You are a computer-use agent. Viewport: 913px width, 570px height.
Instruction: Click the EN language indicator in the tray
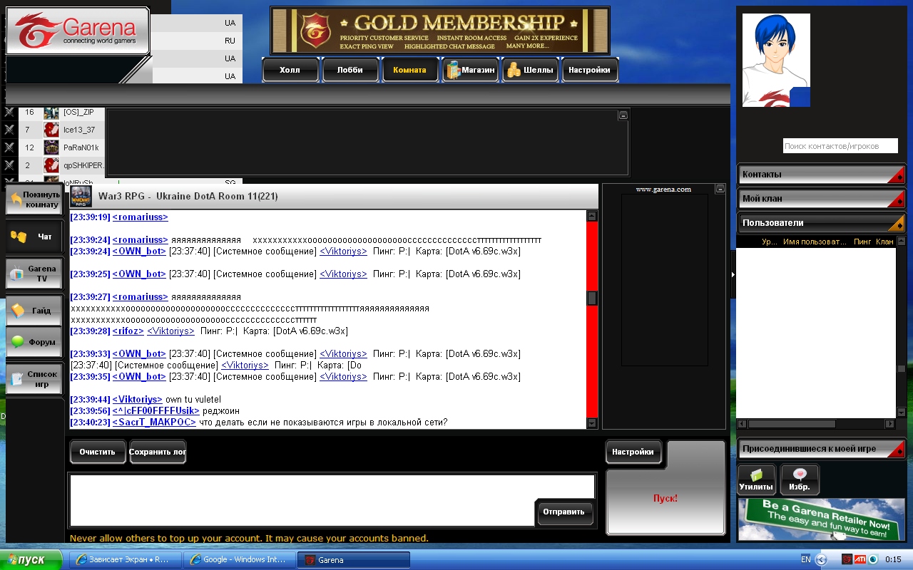[x=805, y=559]
